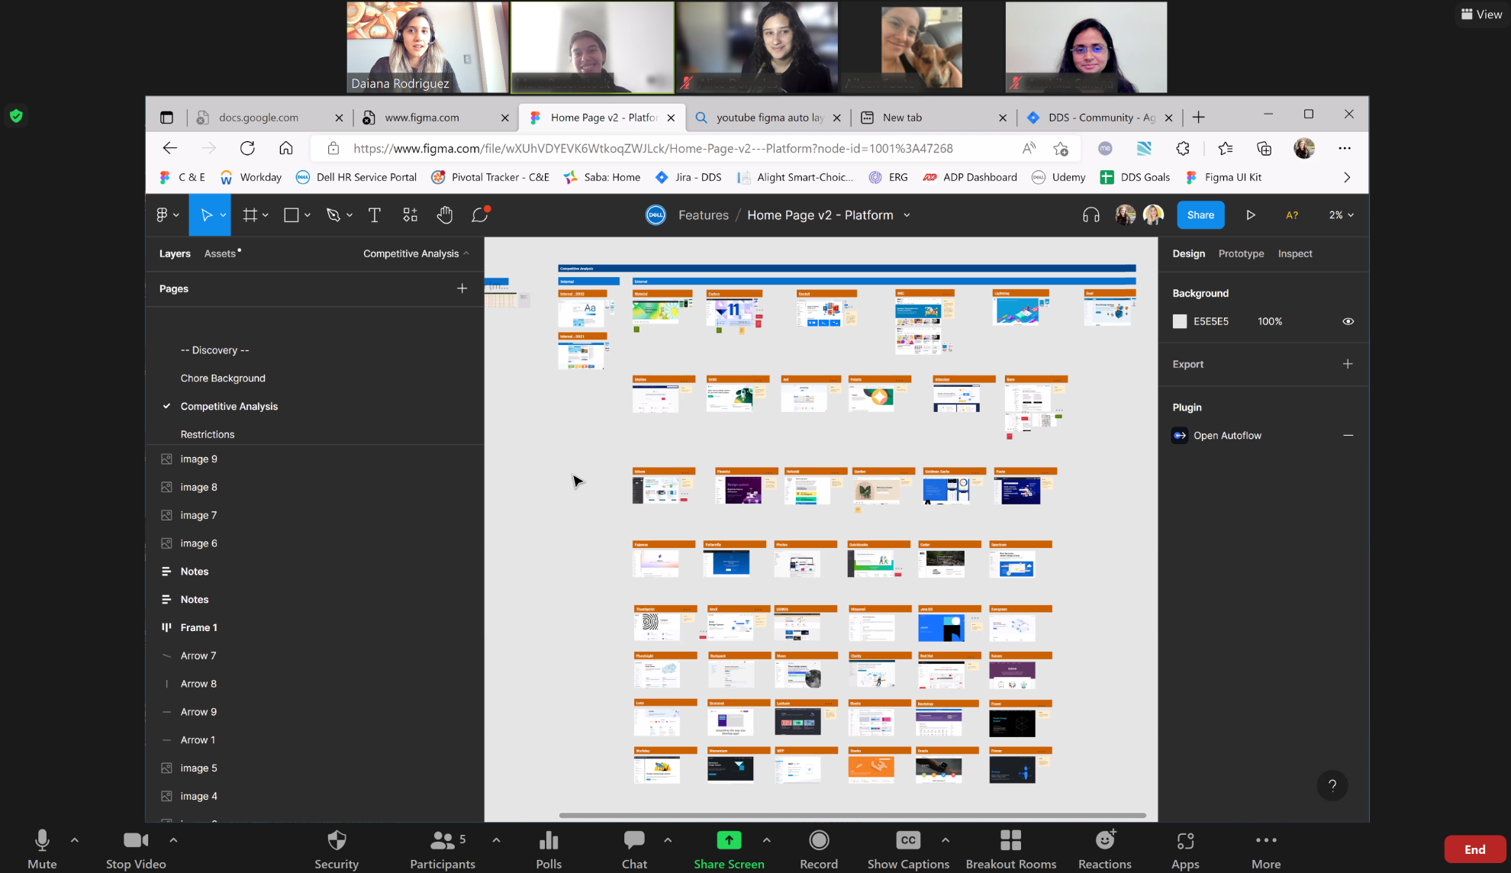Open the Assets tab
This screenshot has height=873, width=1511.
[x=220, y=253]
